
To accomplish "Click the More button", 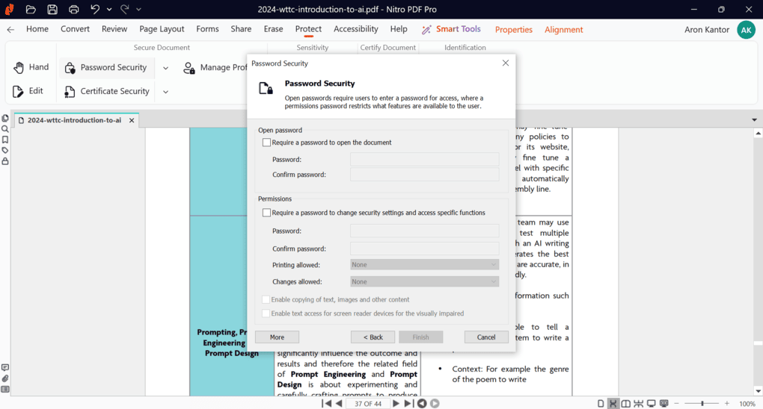I will (x=277, y=337).
